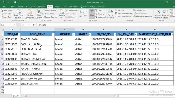
Task: Click the Insert Function fx button
Action: pos(34,25)
